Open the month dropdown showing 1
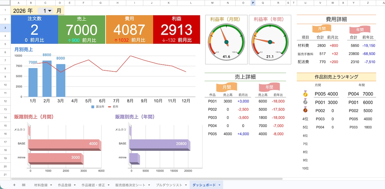 pyautogui.click(x=46, y=11)
